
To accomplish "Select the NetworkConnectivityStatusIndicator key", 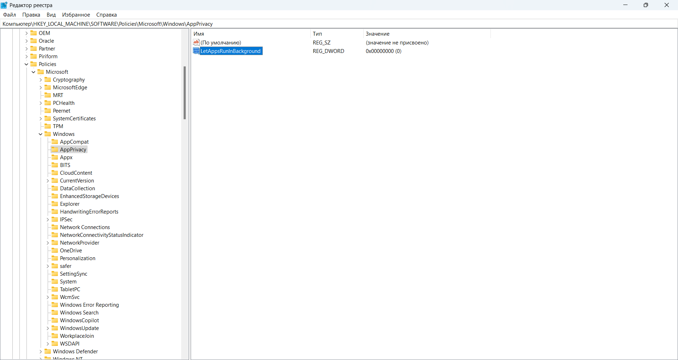I will point(102,235).
